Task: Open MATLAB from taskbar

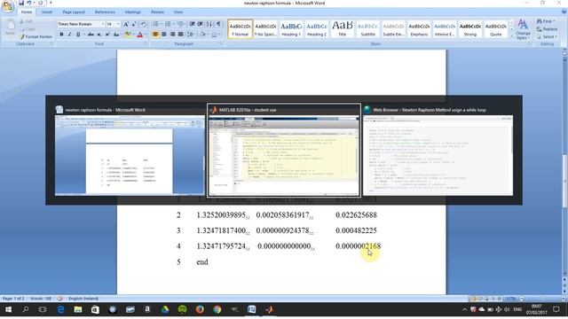Action: pyautogui.click(x=270, y=309)
